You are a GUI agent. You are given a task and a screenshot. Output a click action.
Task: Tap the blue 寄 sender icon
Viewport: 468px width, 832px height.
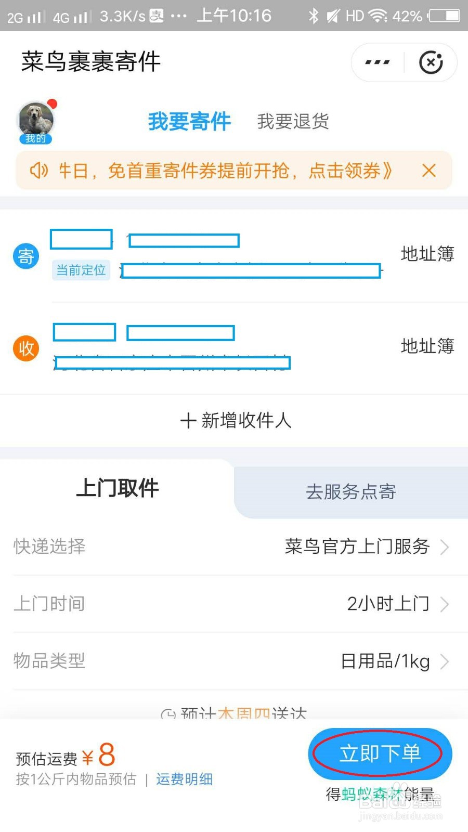(x=26, y=256)
